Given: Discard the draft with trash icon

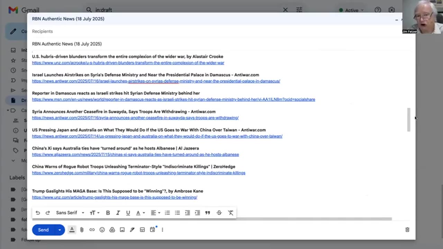Looking at the screenshot, I should click(407, 230).
